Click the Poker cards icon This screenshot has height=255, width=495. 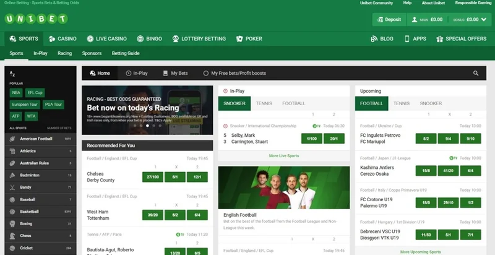[x=239, y=39]
